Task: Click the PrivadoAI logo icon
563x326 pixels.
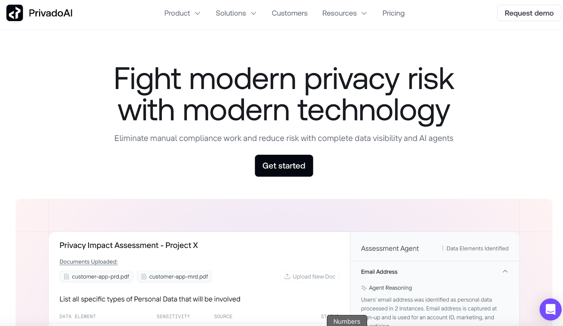Action: tap(14, 13)
